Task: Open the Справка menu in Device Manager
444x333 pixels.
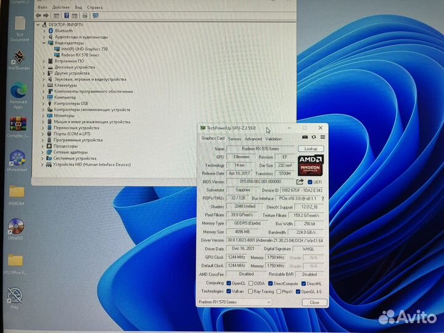Action: [94, 7]
